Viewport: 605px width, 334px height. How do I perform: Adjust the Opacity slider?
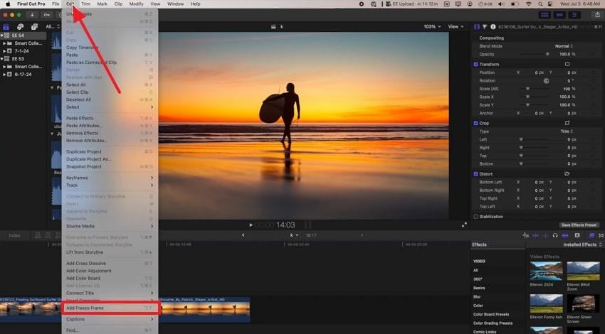click(x=547, y=54)
